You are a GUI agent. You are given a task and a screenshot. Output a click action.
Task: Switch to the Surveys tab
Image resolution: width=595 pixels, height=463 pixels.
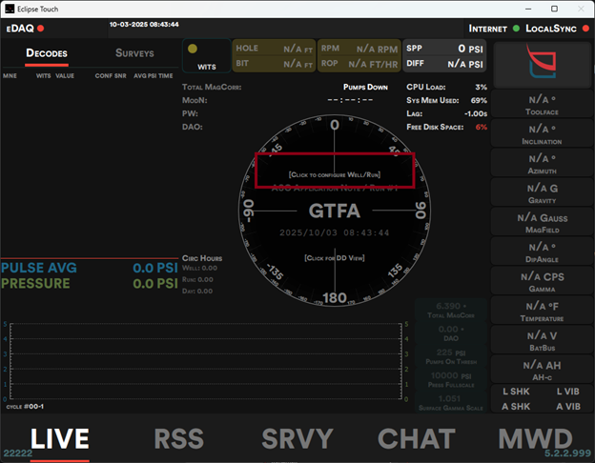134,53
